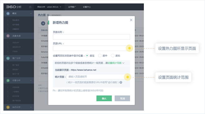Click the yellow 站内分析 section icon

pyautogui.click(x=8, y=107)
